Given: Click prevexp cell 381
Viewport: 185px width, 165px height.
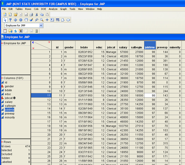Looking at the screenshot, I should 162,61.
